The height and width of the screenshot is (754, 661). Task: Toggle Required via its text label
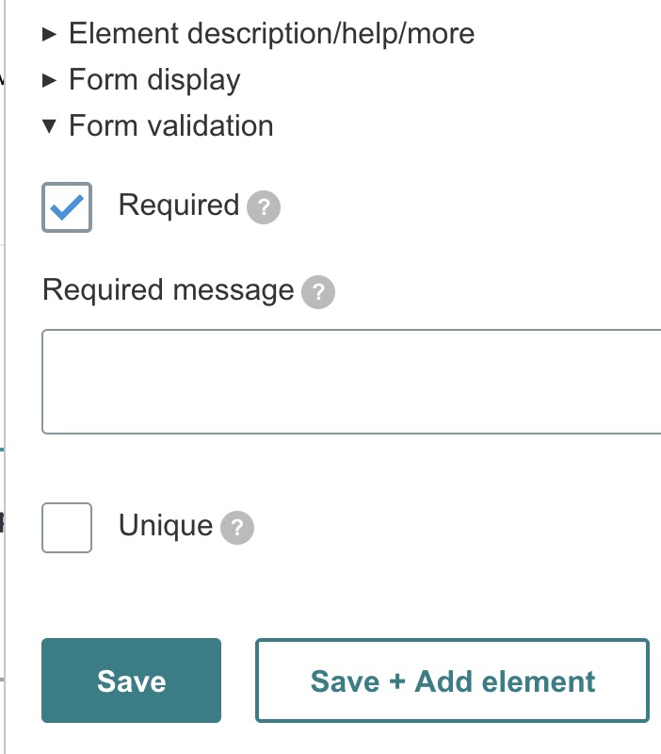(179, 205)
